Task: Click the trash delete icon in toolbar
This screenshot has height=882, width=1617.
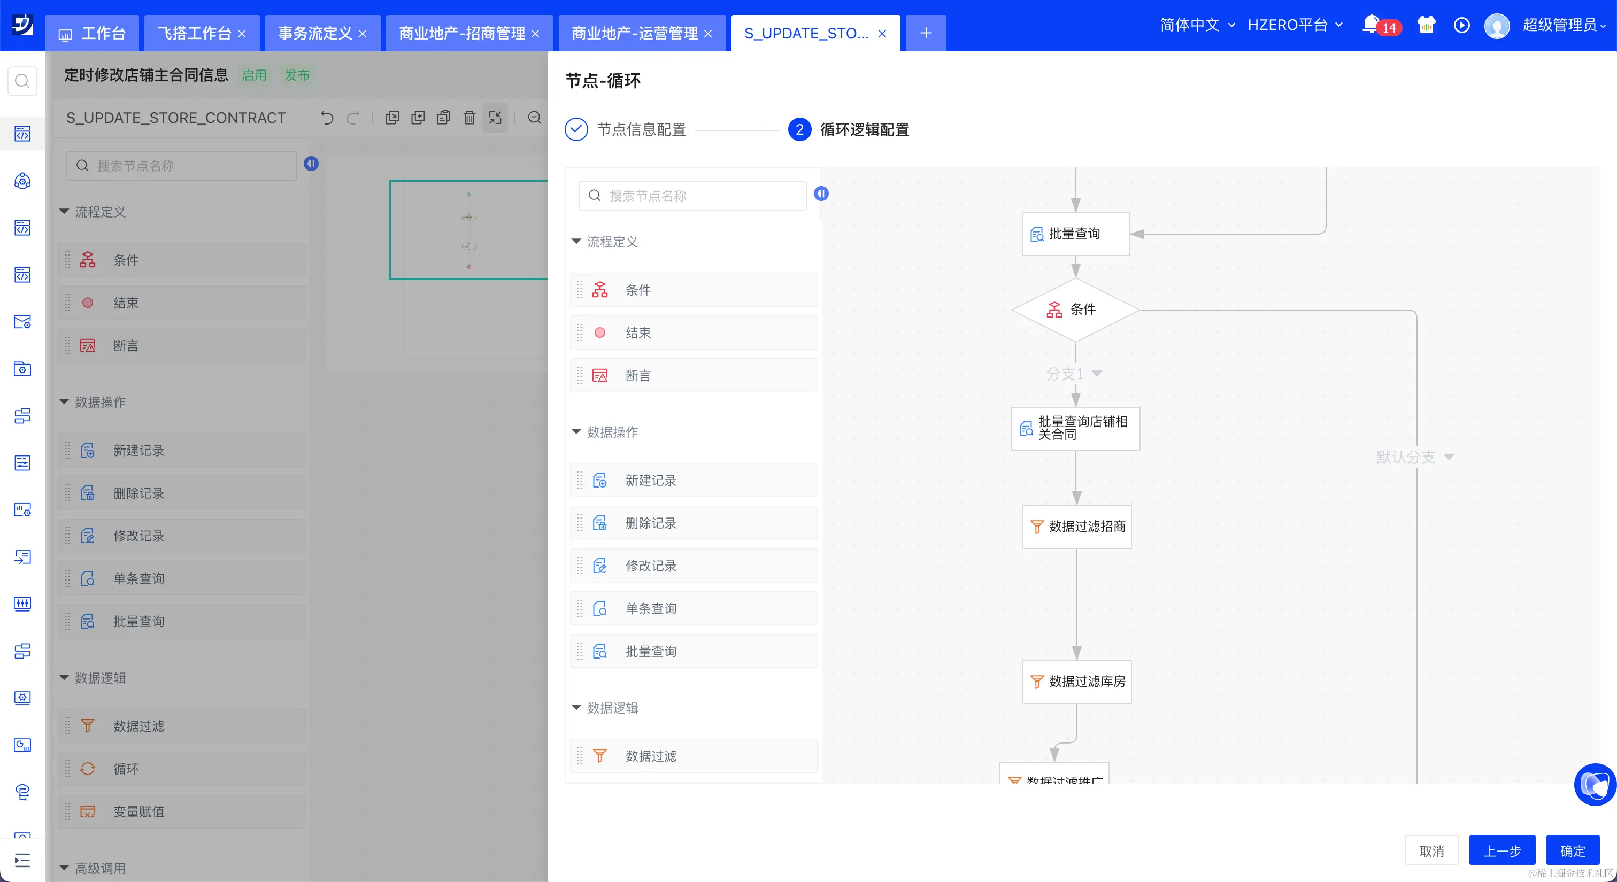Action: tap(469, 117)
